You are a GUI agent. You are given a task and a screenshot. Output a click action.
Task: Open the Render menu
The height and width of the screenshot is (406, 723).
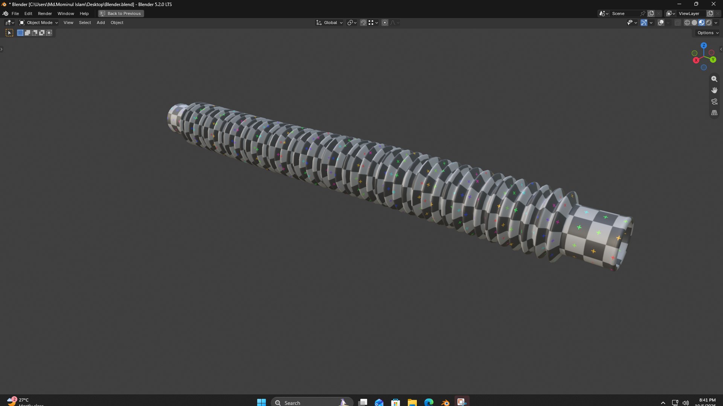[x=45, y=14]
